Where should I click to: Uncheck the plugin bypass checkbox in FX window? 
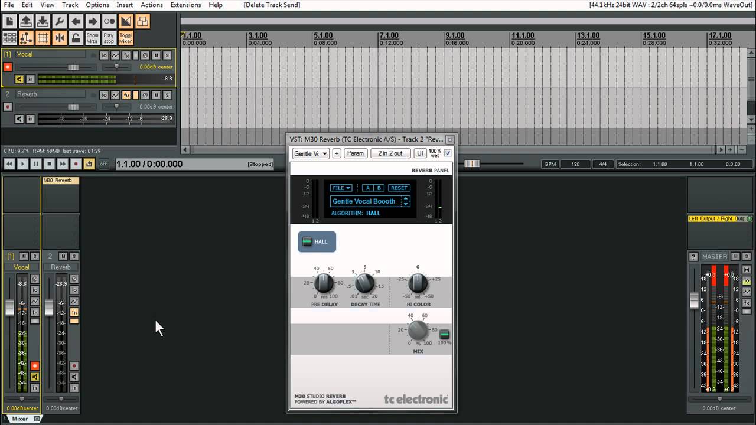click(x=448, y=153)
